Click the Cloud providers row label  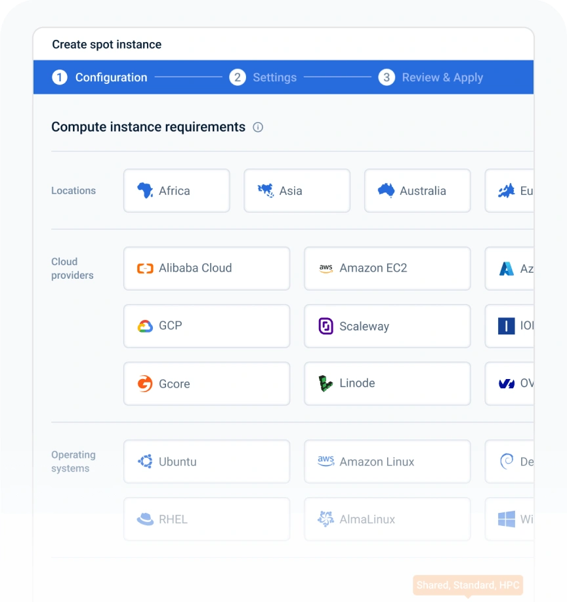coord(72,268)
